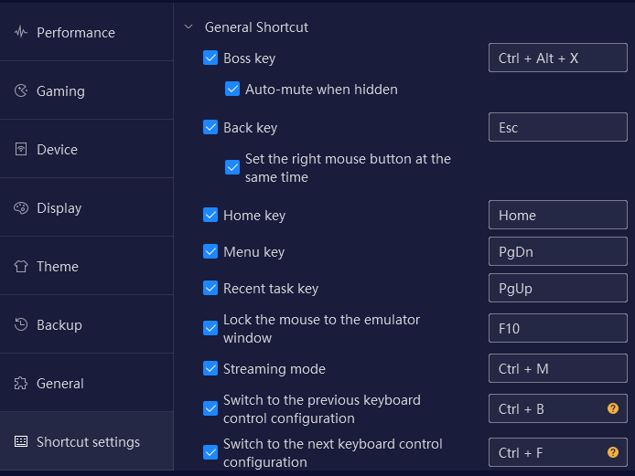Screen dimensions: 635x476
Task: Click the Backup clock icon
Action: click(21, 324)
